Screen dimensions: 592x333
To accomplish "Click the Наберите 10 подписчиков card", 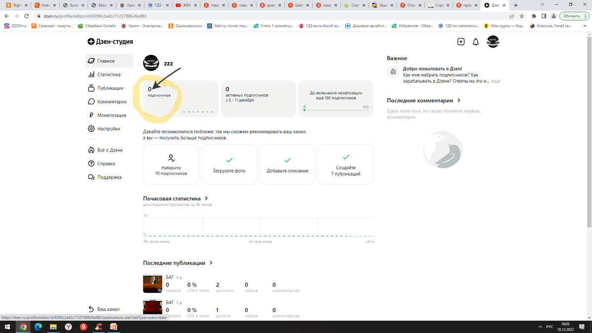I will (x=171, y=164).
